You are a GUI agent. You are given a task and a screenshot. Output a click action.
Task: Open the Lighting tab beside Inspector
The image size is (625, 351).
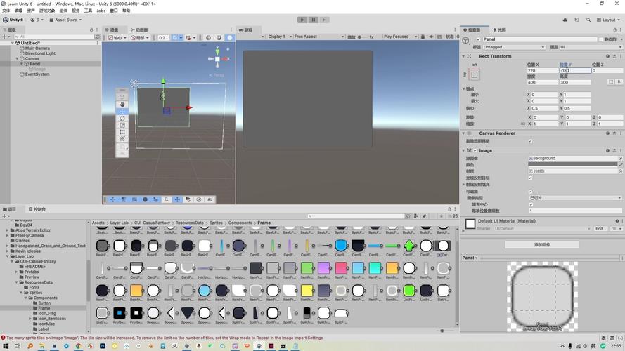[499, 30]
